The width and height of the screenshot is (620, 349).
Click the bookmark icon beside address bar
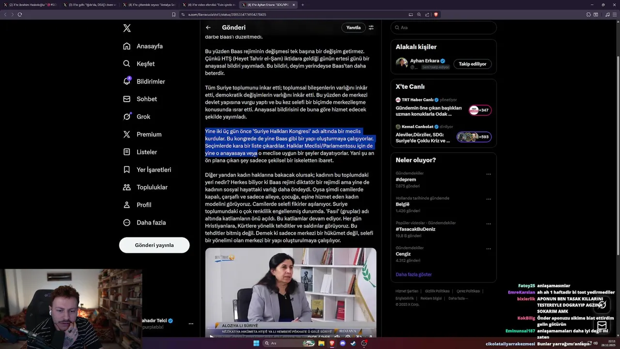pyautogui.click(x=173, y=15)
